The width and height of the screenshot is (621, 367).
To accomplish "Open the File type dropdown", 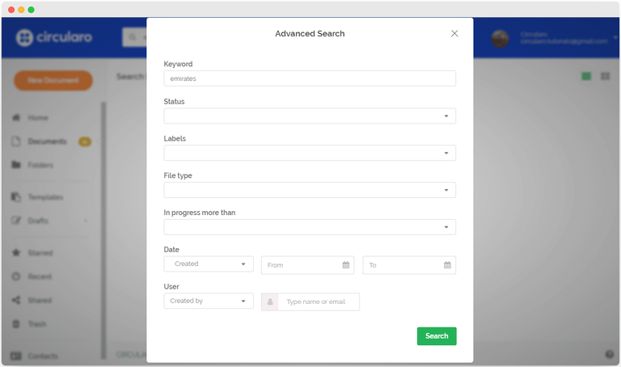I will (x=309, y=190).
